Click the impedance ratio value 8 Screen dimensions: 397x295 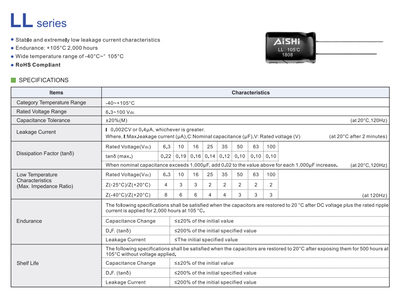(165, 195)
